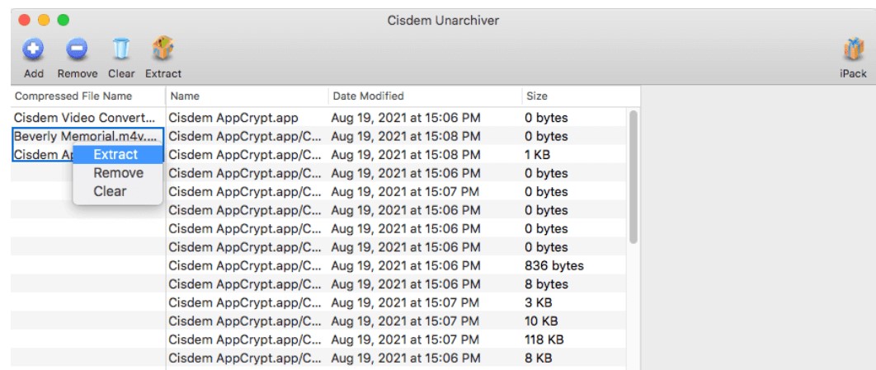Select Clear from the context menu
876x370 pixels.
110,191
